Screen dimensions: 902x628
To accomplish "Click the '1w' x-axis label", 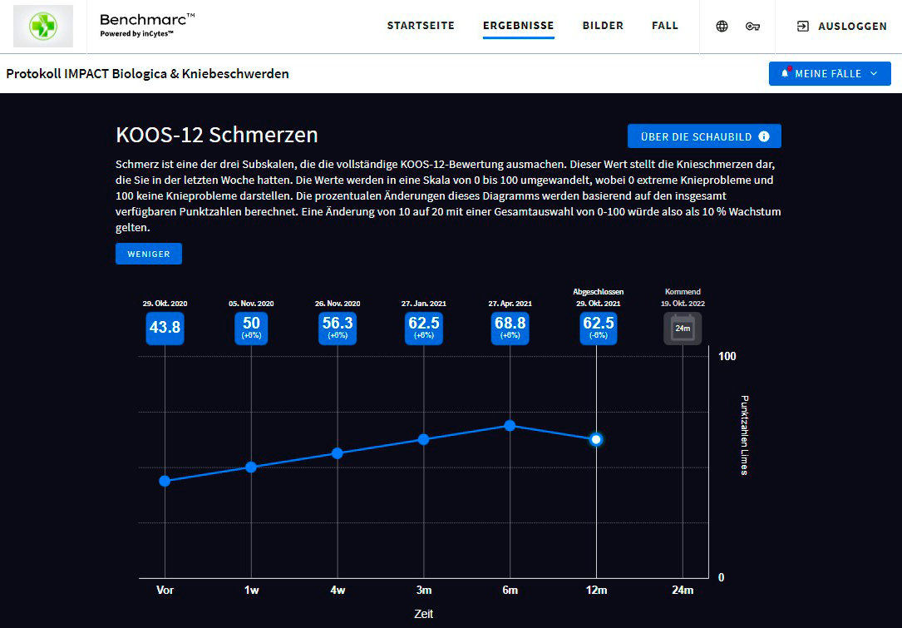I will point(251,590).
